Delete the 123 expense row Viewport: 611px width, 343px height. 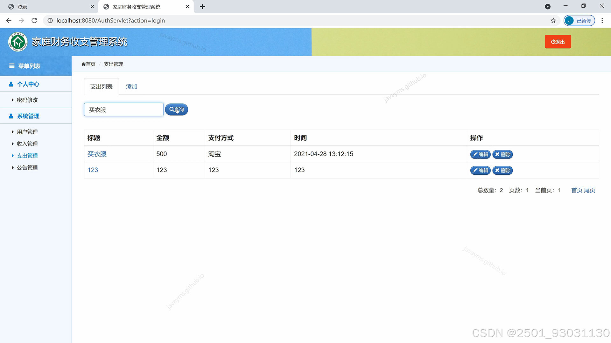(x=502, y=171)
